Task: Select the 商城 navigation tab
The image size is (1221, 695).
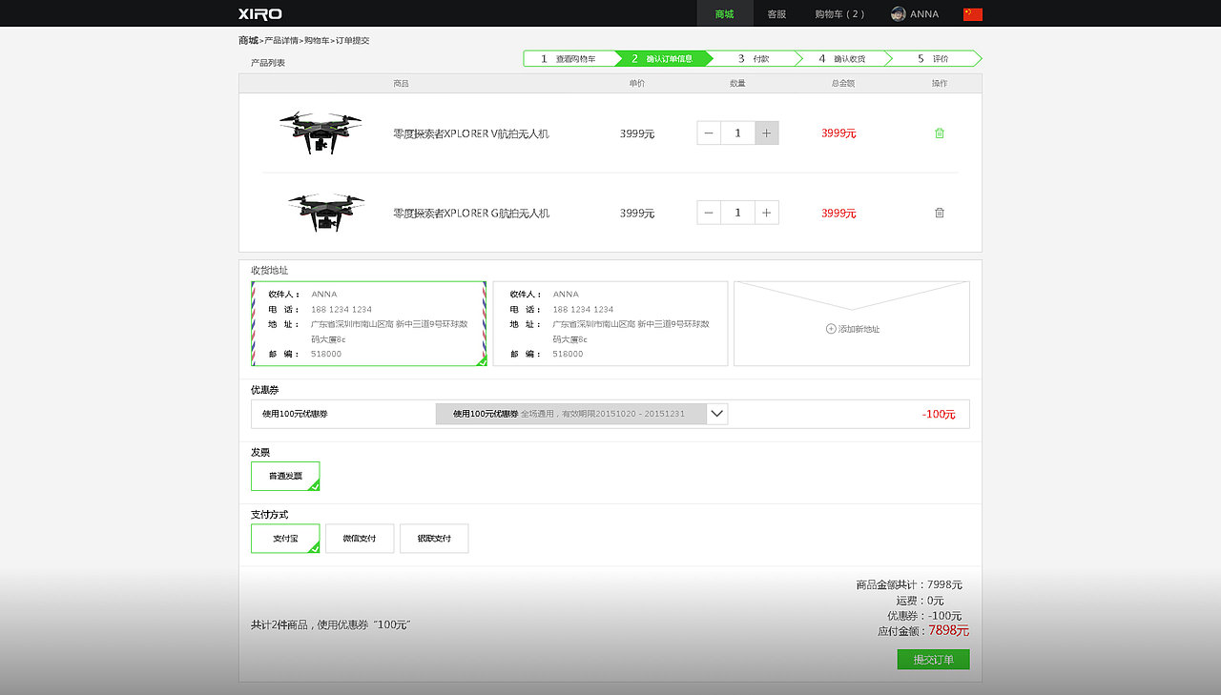Action: pos(724,13)
